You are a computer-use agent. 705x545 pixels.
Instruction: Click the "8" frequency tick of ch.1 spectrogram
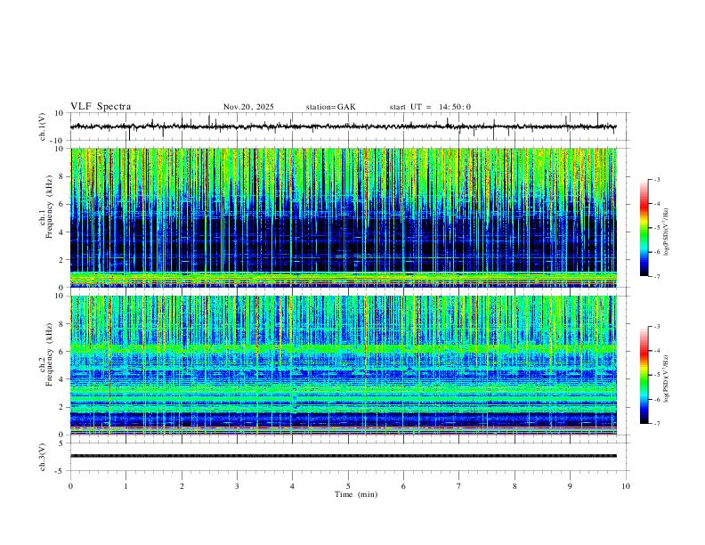pyautogui.click(x=62, y=176)
